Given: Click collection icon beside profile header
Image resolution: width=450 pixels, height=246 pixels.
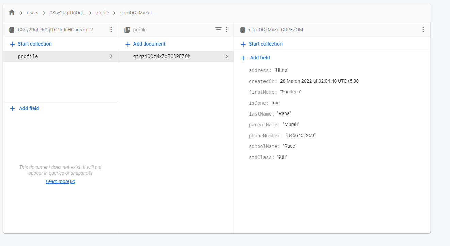Looking at the screenshot, I should click(127, 30).
